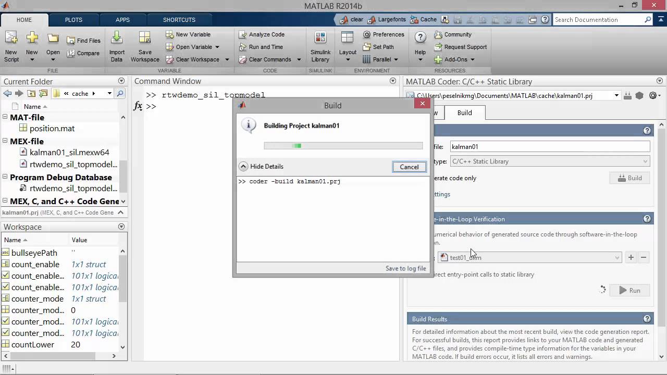Search the current folder with the magnifier

pyautogui.click(x=120, y=94)
